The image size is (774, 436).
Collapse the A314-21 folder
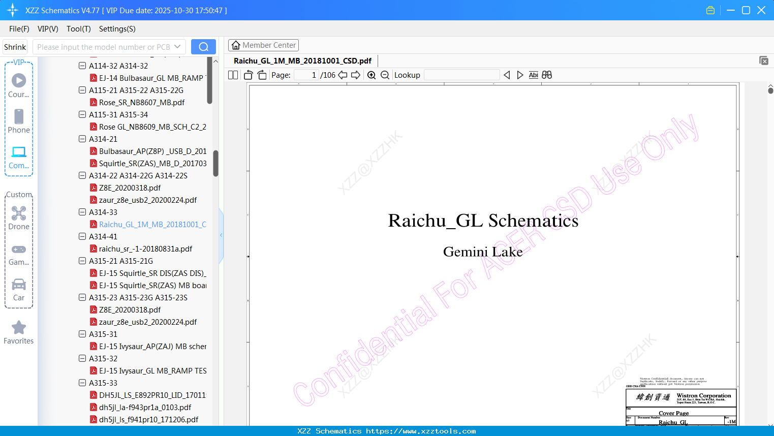pyautogui.click(x=82, y=139)
